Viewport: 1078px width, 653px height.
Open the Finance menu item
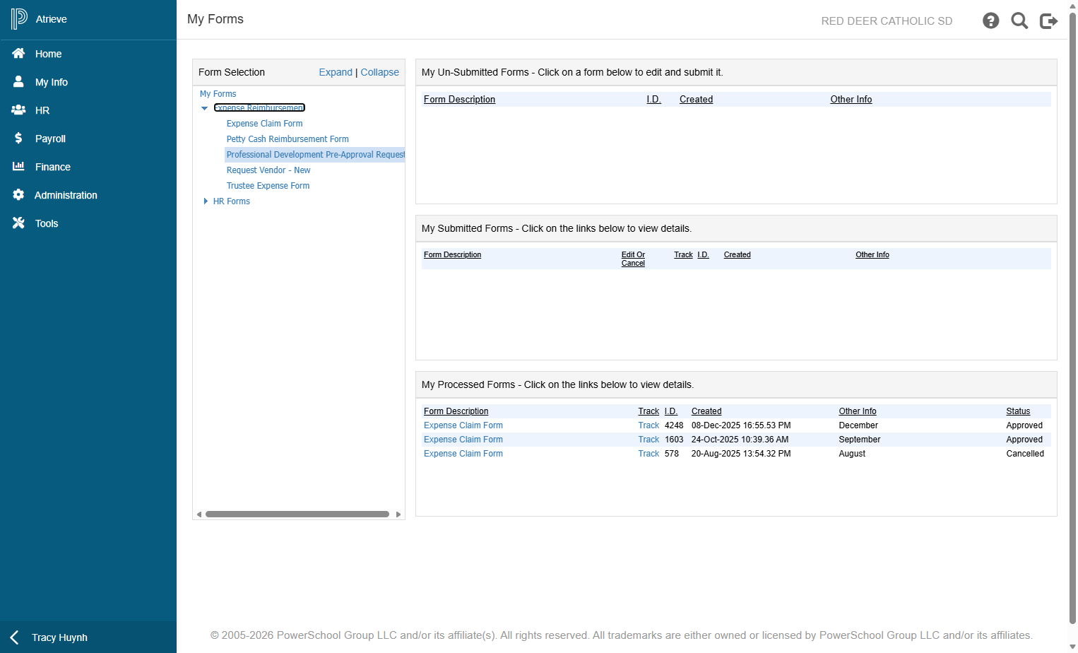(53, 167)
